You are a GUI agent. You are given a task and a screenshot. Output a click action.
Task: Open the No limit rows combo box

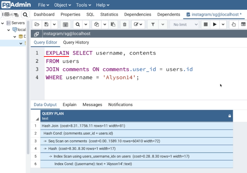[x=185, y=24]
